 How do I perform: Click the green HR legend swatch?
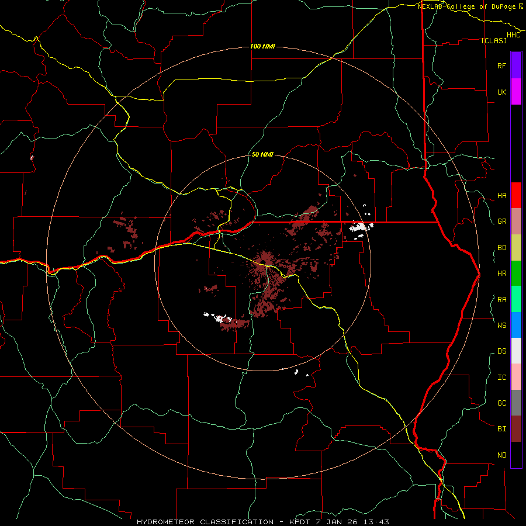tap(516, 274)
